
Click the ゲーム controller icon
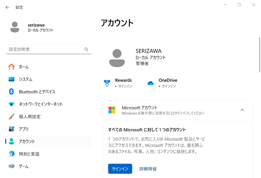pyautogui.click(x=11, y=166)
